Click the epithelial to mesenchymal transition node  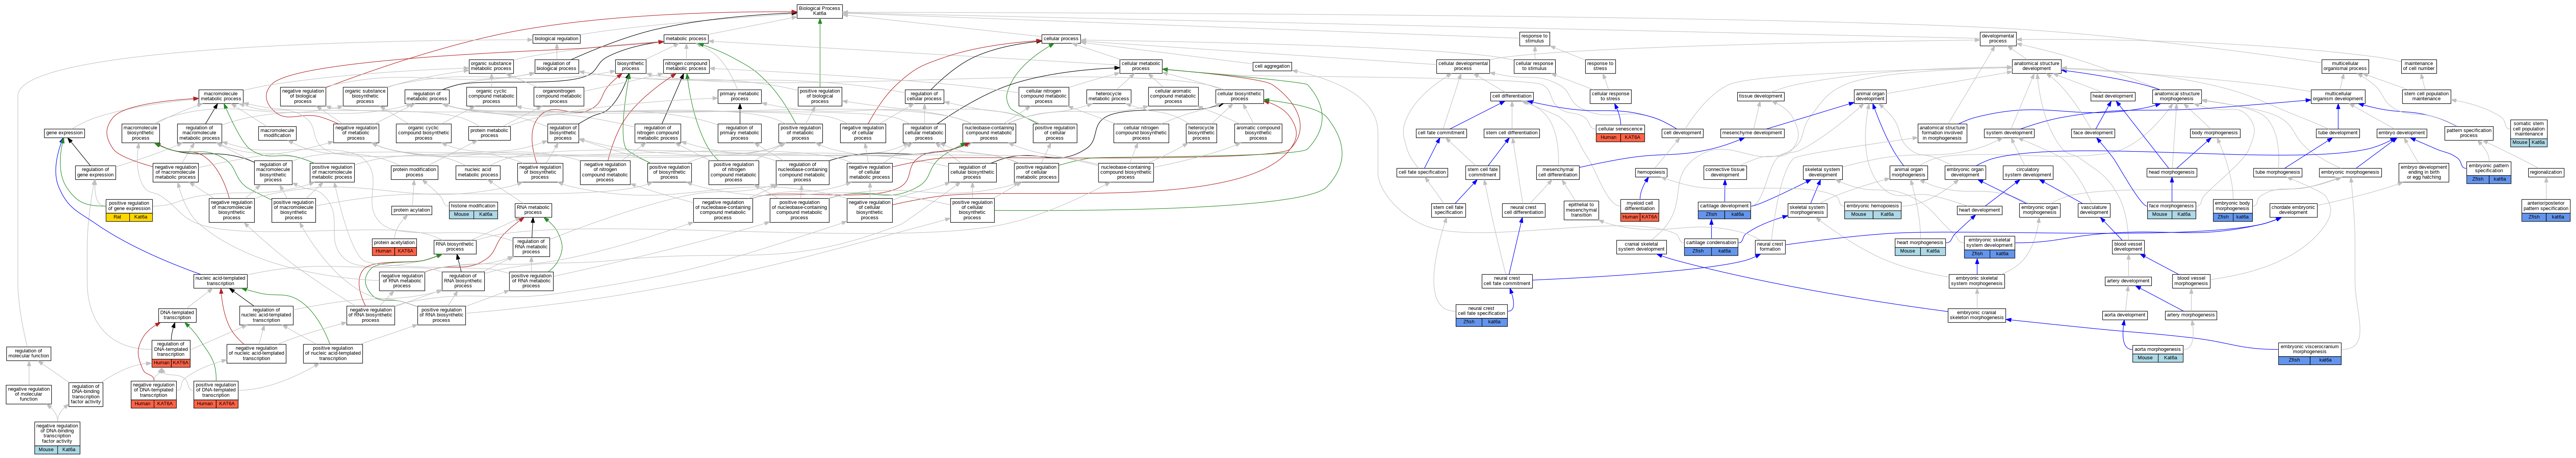click(x=1581, y=210)
